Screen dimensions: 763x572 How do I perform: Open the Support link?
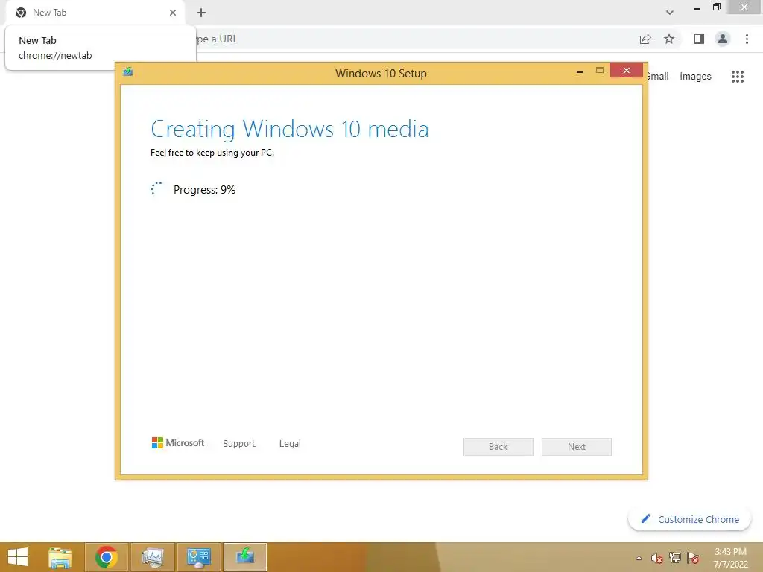[239, 444]
